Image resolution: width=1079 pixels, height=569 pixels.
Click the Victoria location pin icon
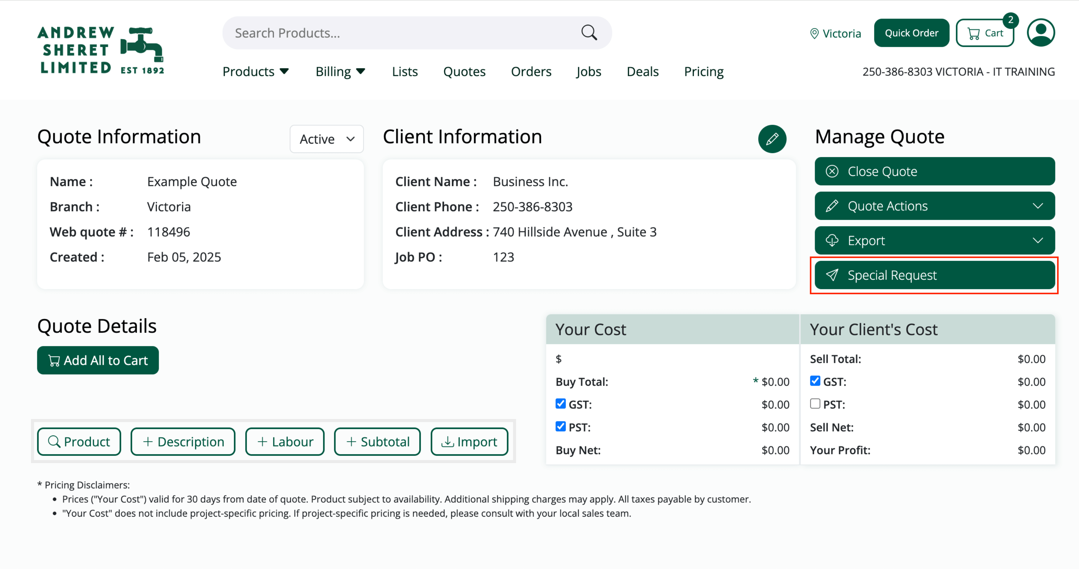coord(814,33)
